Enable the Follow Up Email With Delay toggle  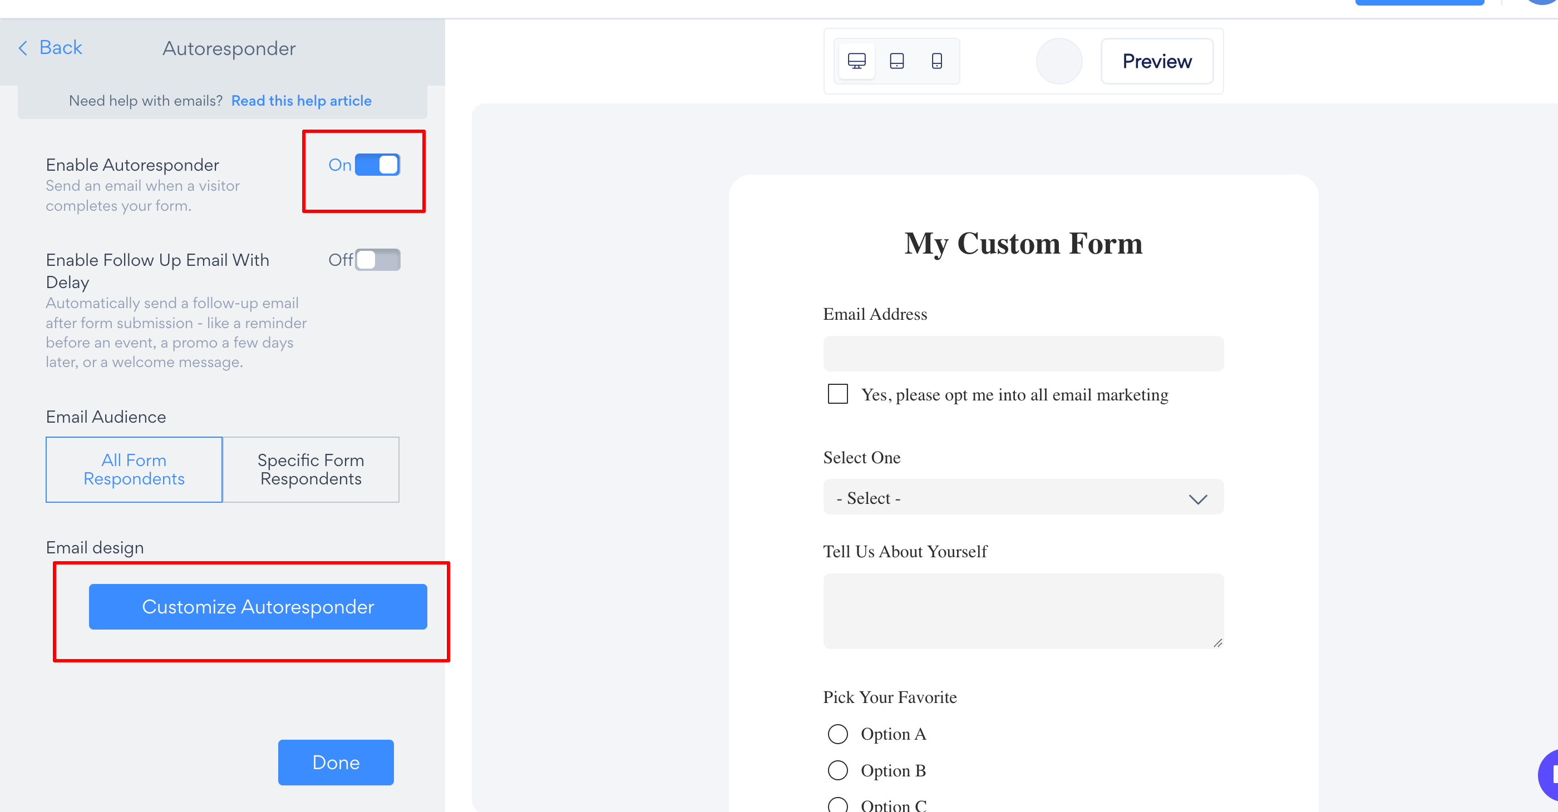[377, 259]
